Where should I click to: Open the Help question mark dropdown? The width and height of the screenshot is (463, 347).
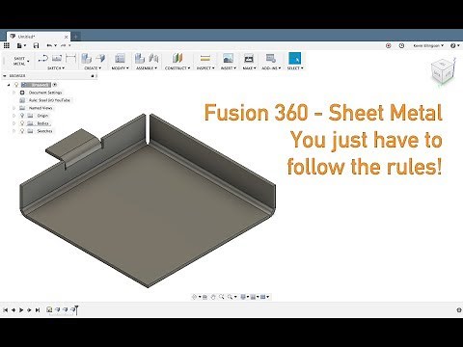(454, 45)
